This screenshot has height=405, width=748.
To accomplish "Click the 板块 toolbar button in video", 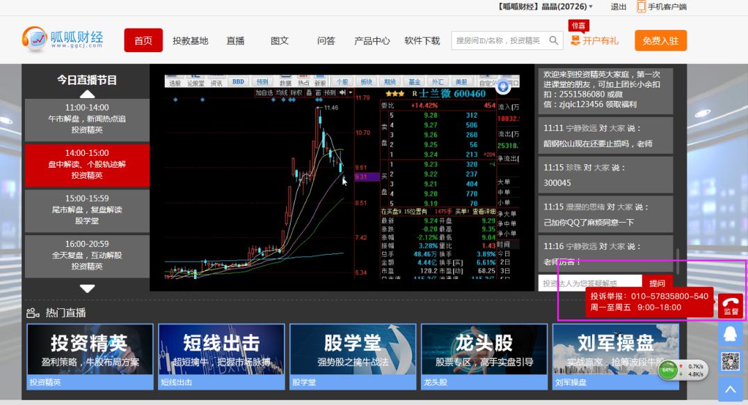I will tap(366, 81).
